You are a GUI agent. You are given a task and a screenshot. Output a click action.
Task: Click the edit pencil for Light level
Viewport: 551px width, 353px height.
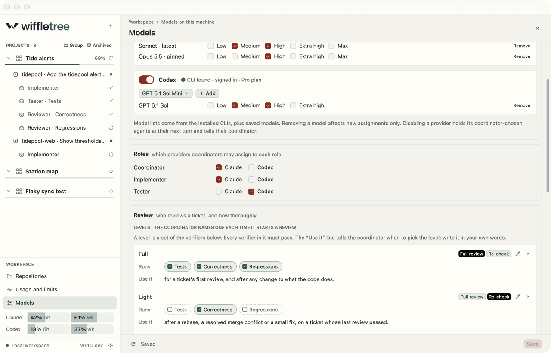coord(517,297)
